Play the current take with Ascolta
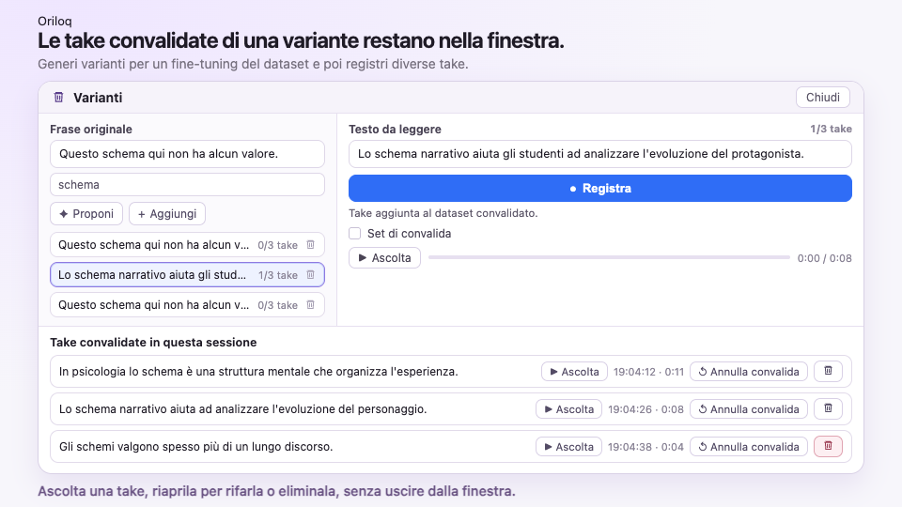The image size is (902, 507). [x=384, y=258]
